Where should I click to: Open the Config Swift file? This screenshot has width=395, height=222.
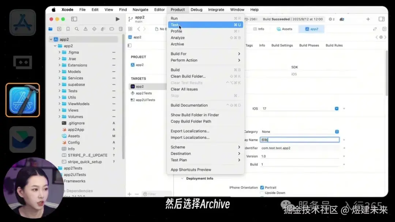[x=74, y=142]
